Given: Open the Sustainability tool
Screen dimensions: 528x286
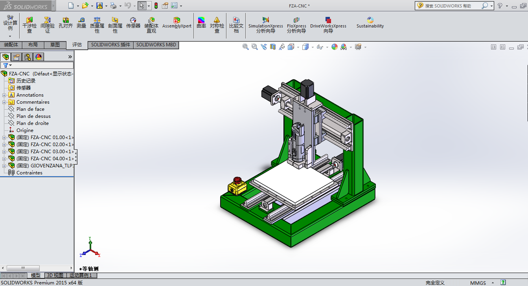Looking at the screenshot, I should (370, 23).
